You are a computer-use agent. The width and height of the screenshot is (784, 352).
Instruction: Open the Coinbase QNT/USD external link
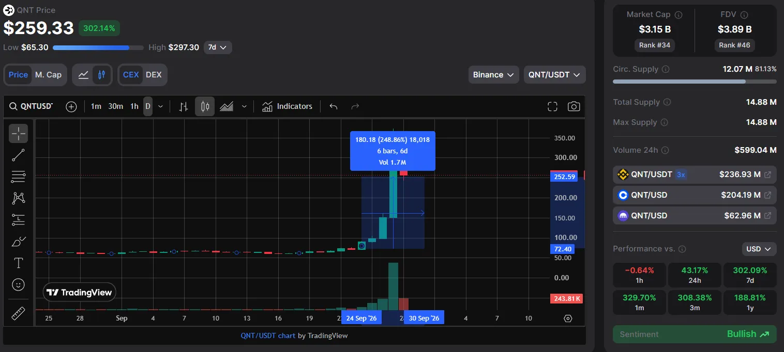767,195
